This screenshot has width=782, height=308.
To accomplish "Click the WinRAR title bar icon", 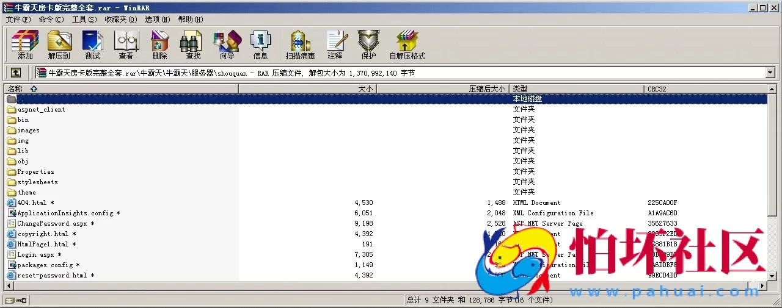I will [x=9, y=7].
